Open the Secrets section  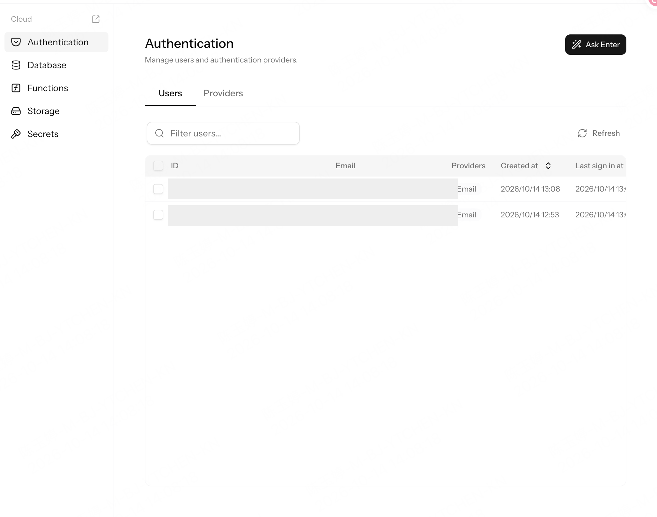tap(56, 134)
